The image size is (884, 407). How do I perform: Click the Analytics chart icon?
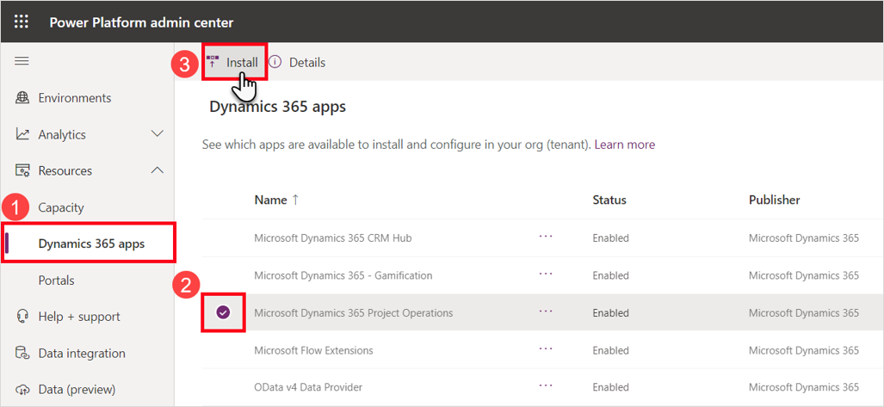tap(22, 135)
